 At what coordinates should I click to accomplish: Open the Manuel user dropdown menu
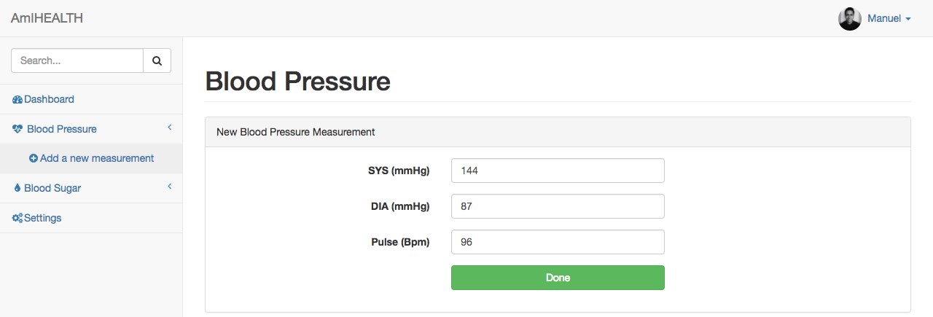point(889,19)
